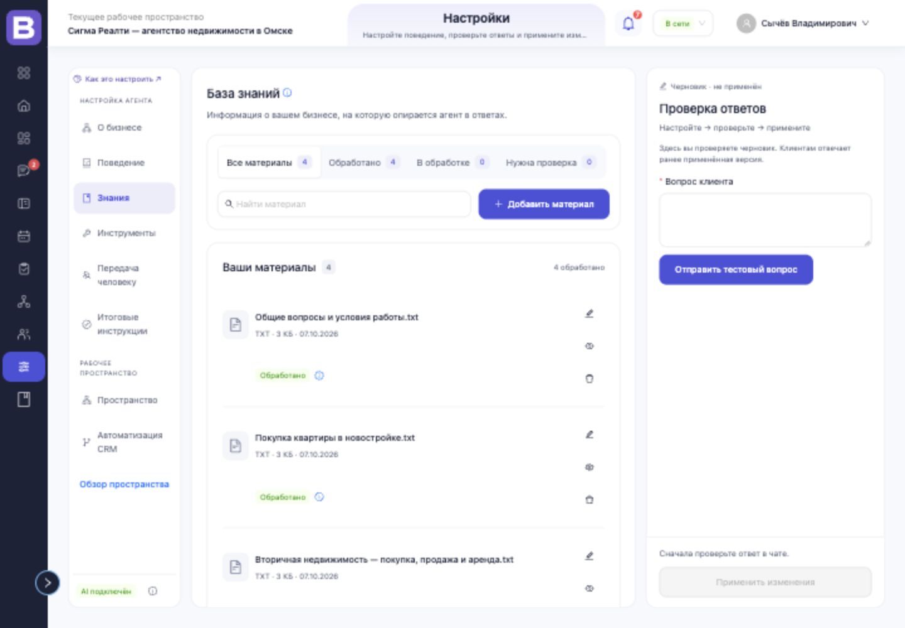Open the Сычёв Владимирович user menu
The width and height of the screenshot is (905, 628).
tap(803, 24)
